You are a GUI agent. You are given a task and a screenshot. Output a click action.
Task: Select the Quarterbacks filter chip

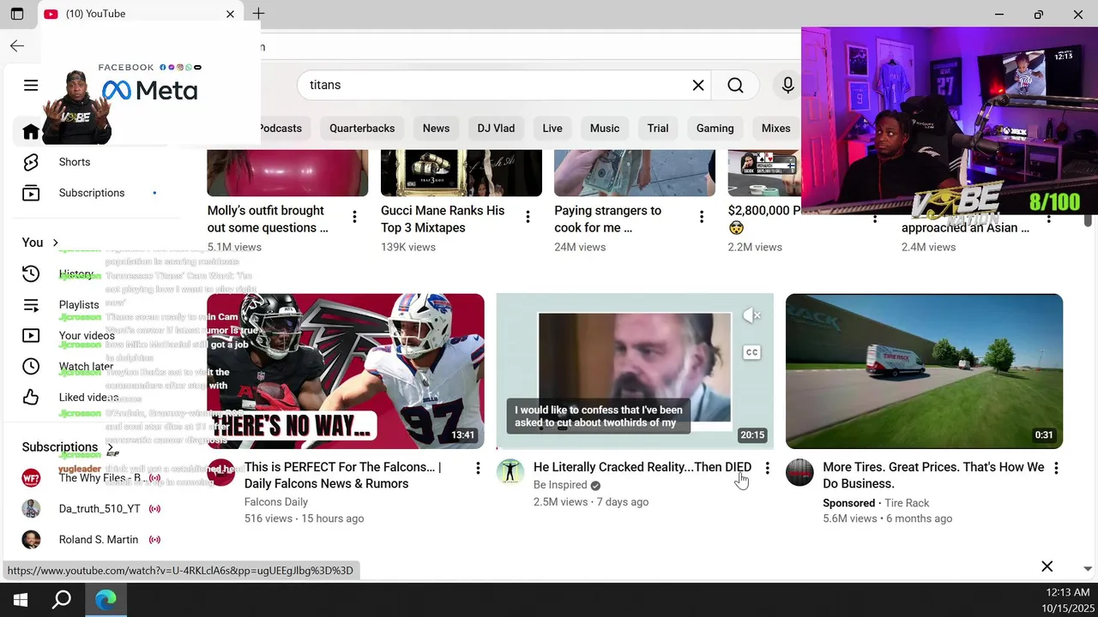(362, 129)
